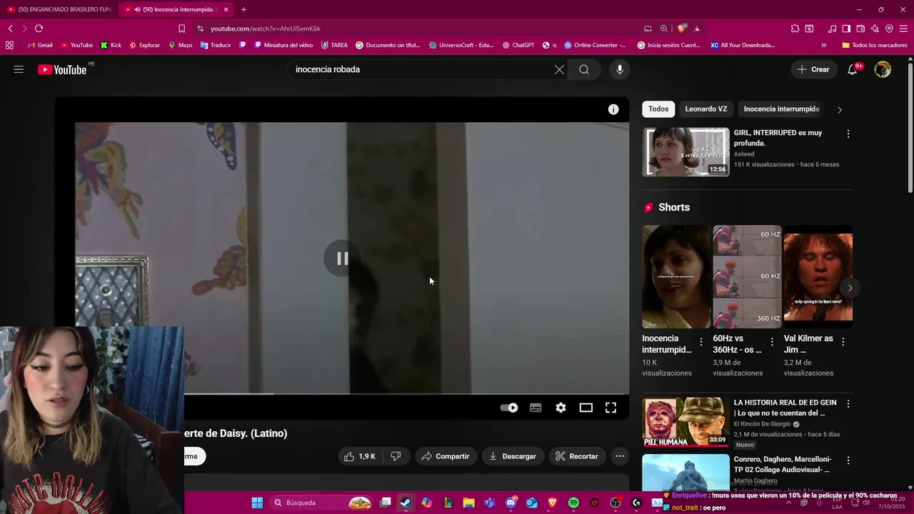Open more actions menu beside Recortar
The width and height of the screenshot is (914, 514).
click(x=620, y=456)
